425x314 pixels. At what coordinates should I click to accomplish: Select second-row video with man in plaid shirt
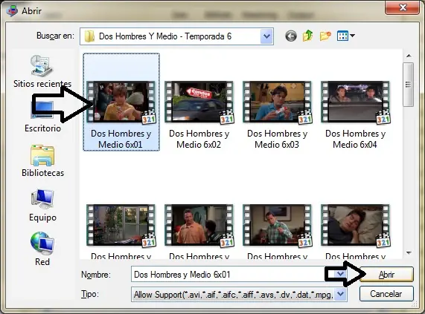[278, 232]
